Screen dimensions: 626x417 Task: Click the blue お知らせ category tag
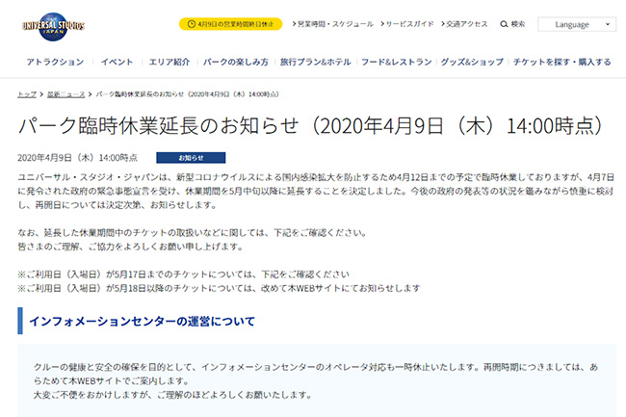tap(191, 157)
